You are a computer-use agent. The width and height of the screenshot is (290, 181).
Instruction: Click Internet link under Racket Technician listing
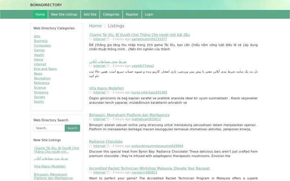pyautogui.click(x=99, y=172)
